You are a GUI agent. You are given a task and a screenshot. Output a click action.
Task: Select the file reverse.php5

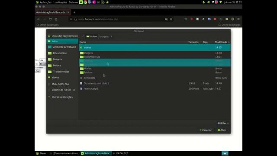pos(155,89)
